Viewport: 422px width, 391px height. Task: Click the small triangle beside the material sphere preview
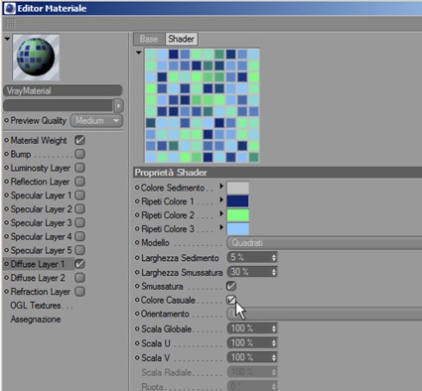[7, 39]
